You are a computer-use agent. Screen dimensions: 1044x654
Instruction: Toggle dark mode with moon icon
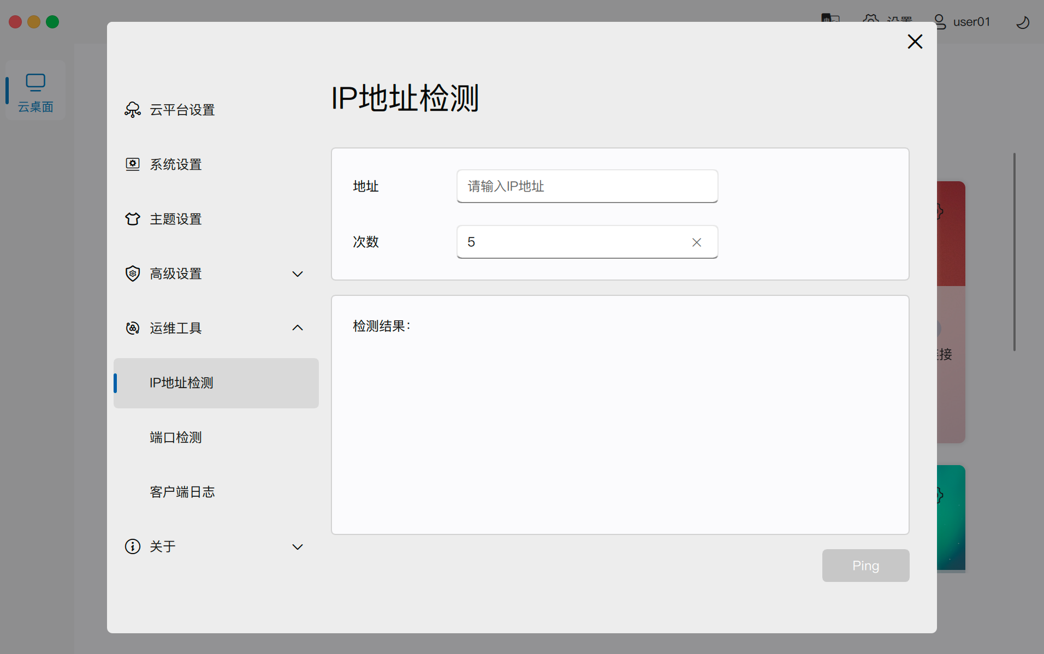(1022, 22)
